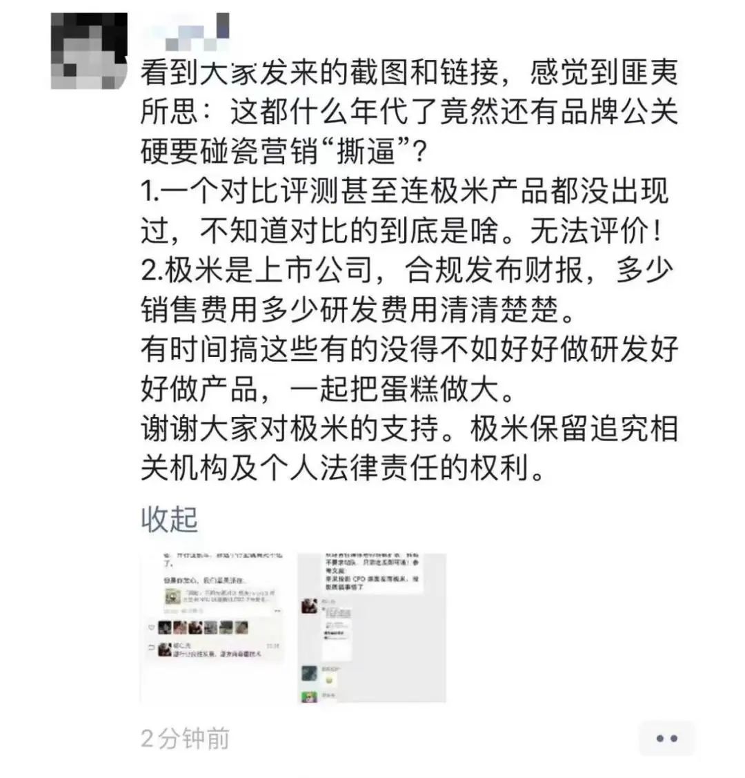Click the line starting 谢谢大家对极米的支持
This screenshot has width=745, height=778.
410,429
